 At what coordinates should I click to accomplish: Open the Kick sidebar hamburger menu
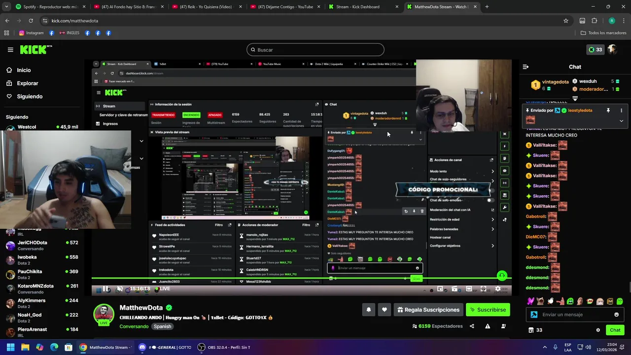click(10, 50)
